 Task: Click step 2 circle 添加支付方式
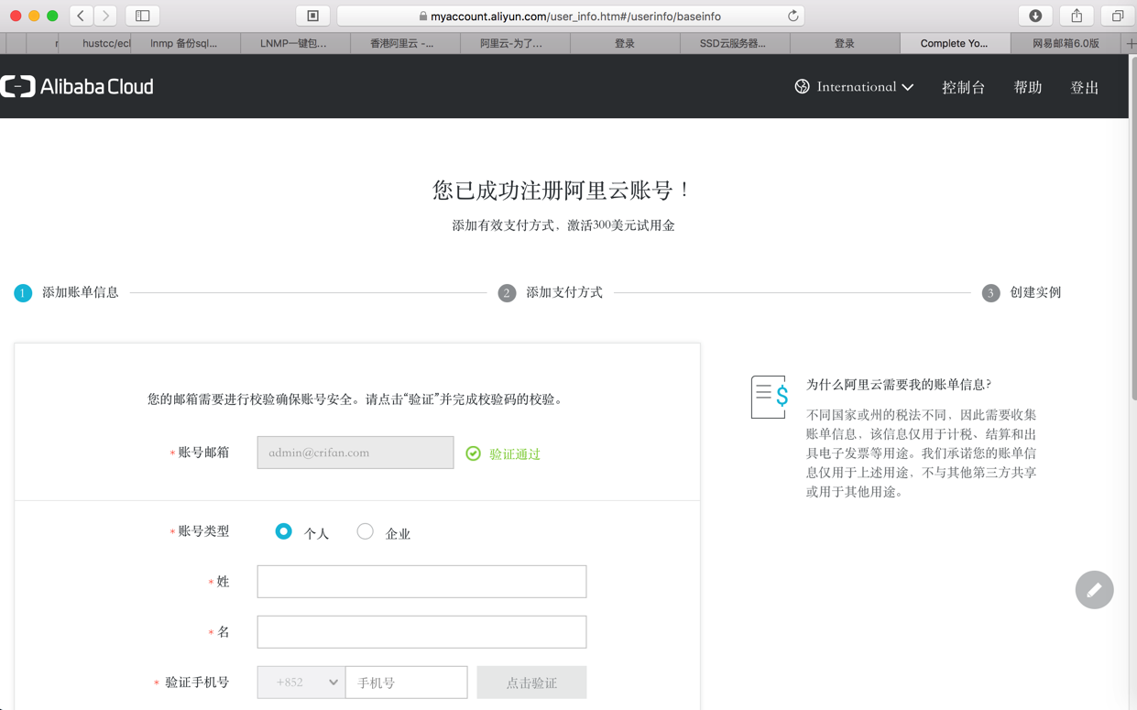click(507, 293)
